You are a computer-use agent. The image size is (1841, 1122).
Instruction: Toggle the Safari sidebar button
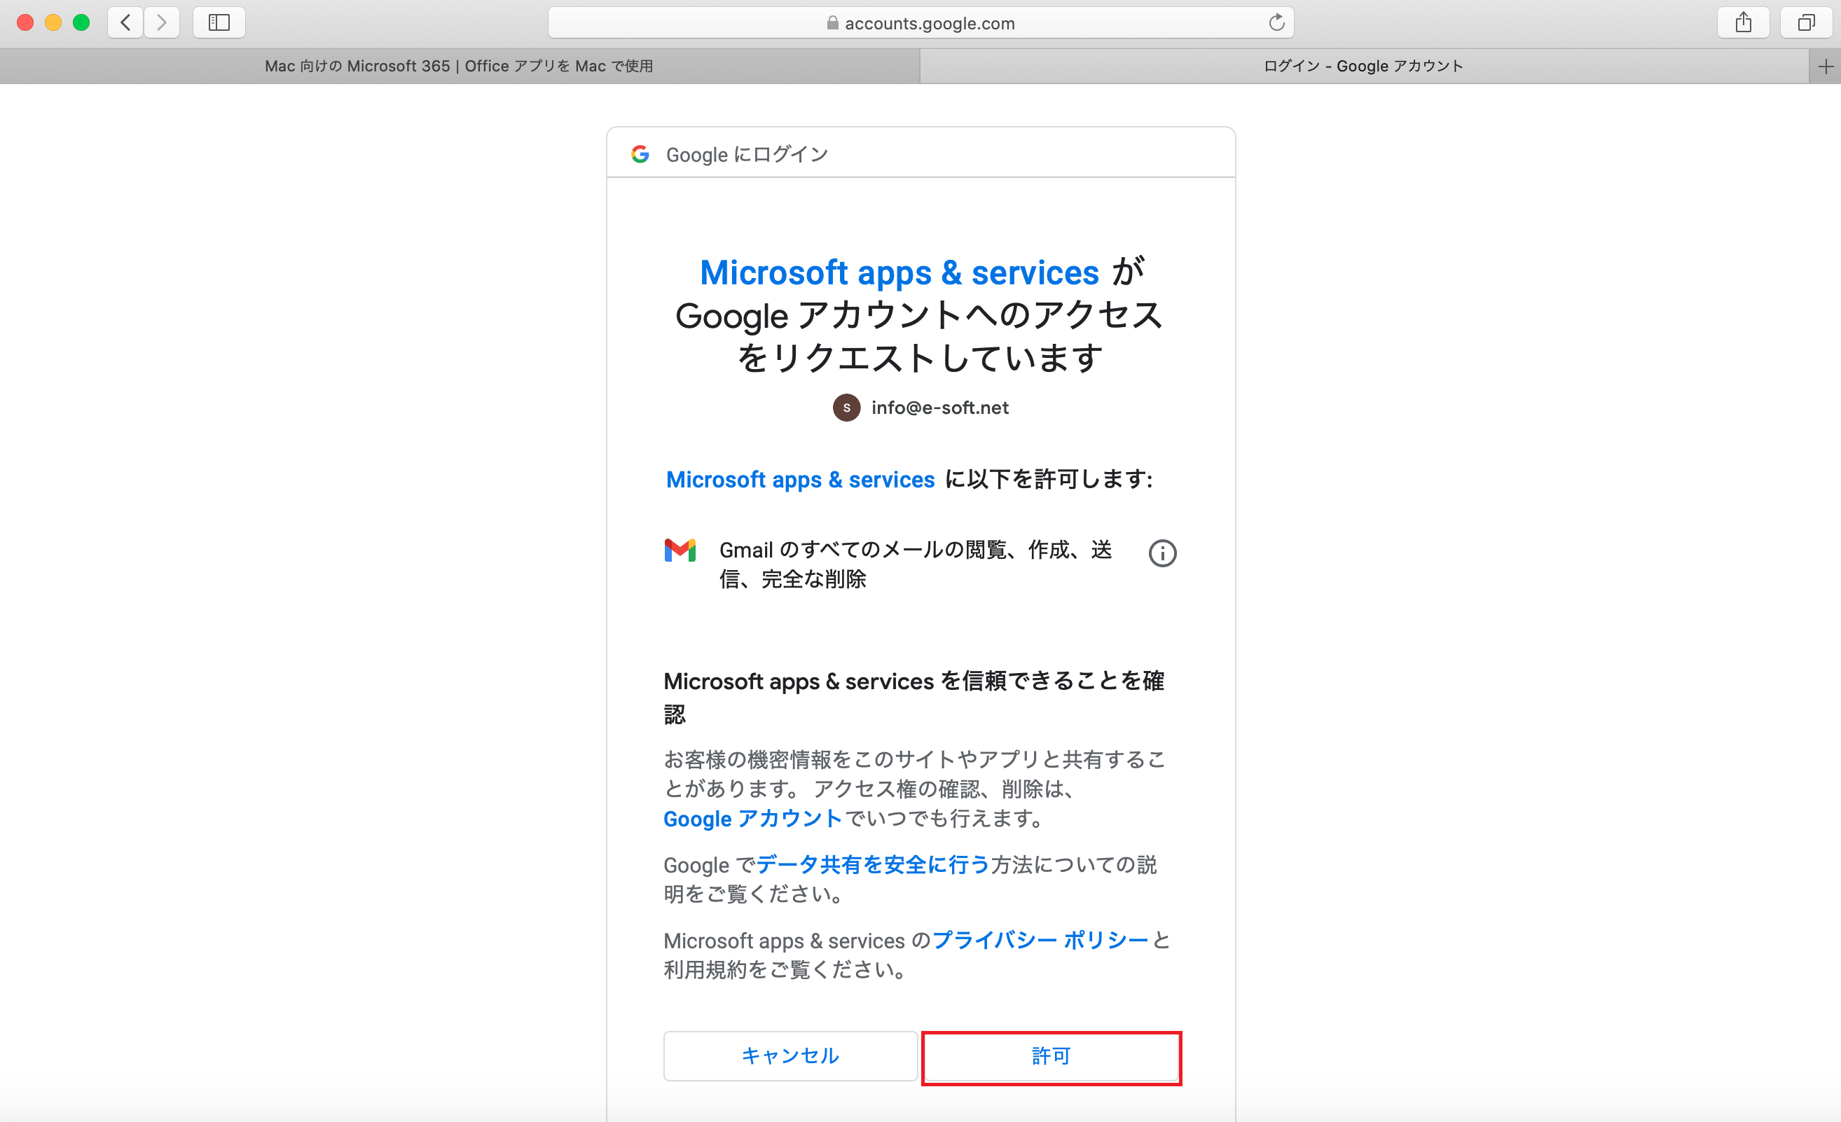pyautogui.click(x=219, y=22)
